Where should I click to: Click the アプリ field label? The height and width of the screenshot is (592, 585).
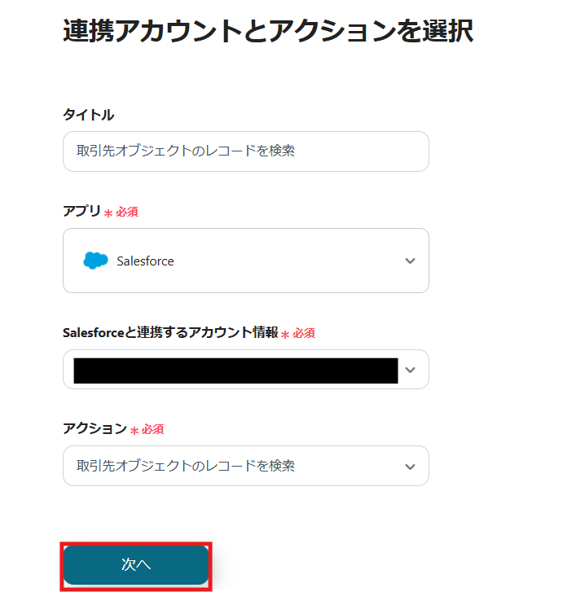click(81, 211)
